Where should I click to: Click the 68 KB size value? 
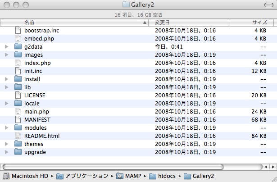(x=259, y=120)
